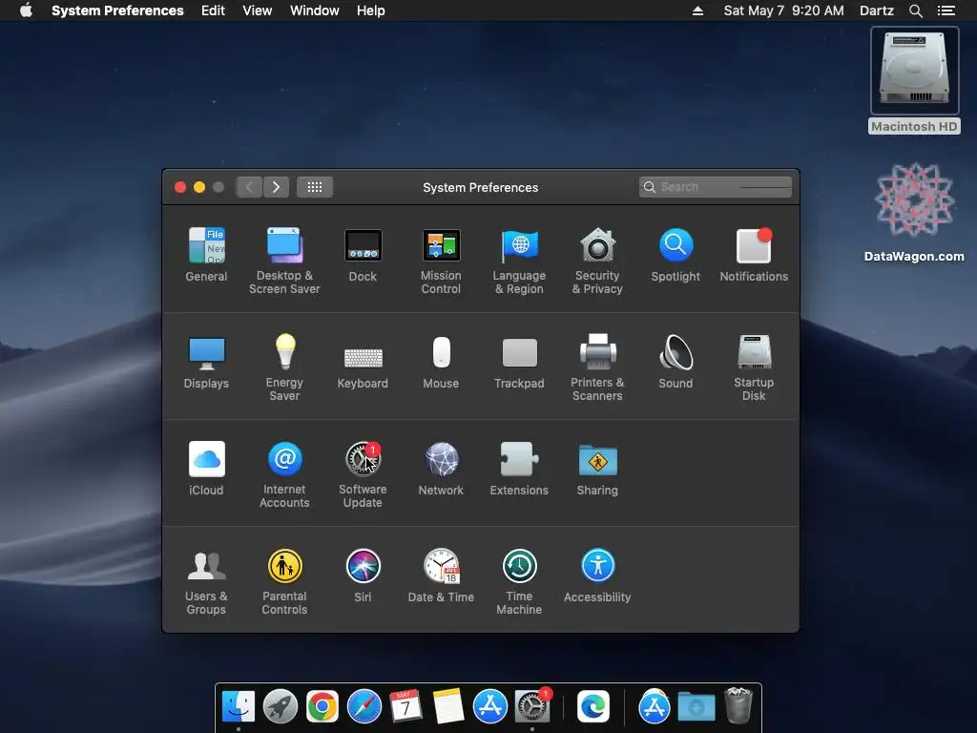Select the Macintosh HD desktop icon

(x=915, y=80)
